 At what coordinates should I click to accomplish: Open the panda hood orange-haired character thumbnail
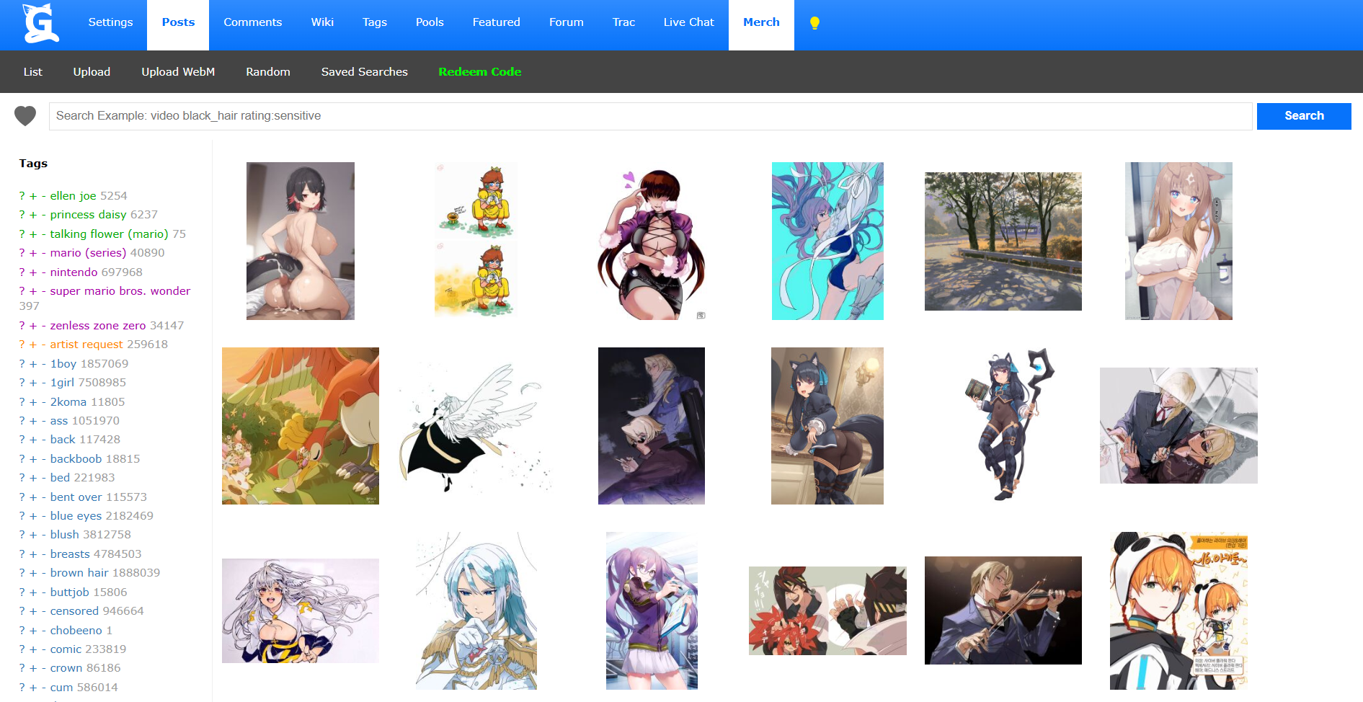click(1178, 611)
